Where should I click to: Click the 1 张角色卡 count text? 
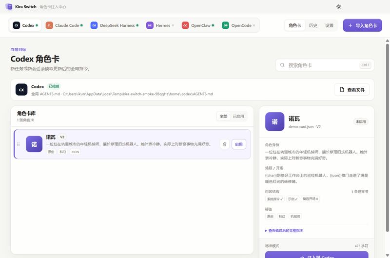[x=25, y=120]
